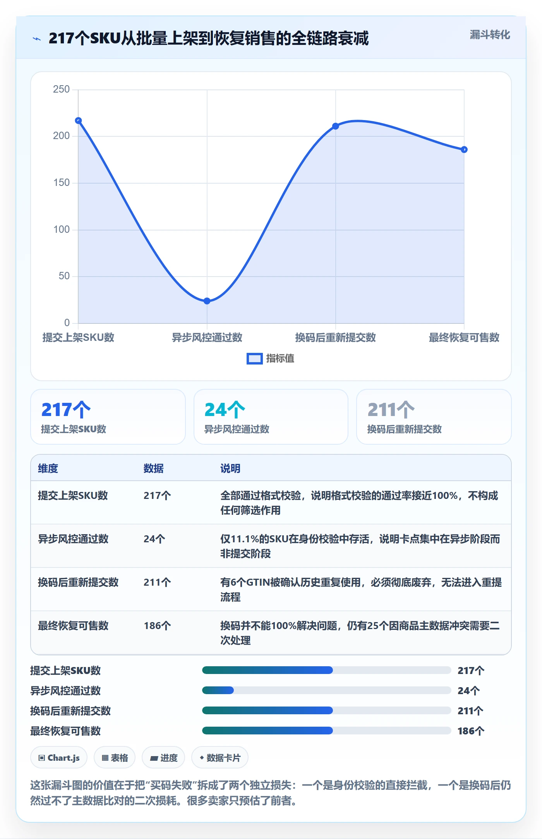The height and width of the screenshot is (839, 542).
Task: Click the 提交上架SKU数 progress bar
Action: point(327,670)
